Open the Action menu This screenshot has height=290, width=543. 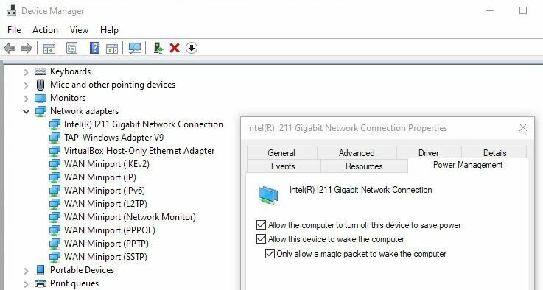(45, 30)
